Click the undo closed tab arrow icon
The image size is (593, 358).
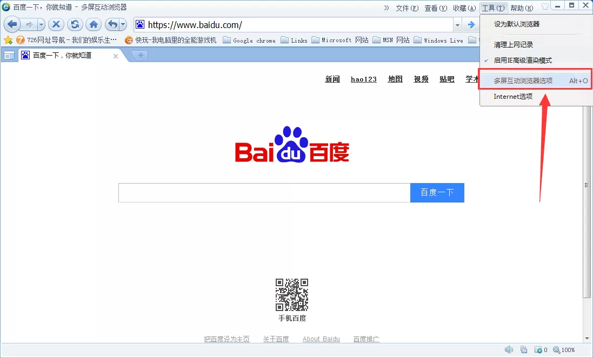pyautogui.click(x=112, y=25)
